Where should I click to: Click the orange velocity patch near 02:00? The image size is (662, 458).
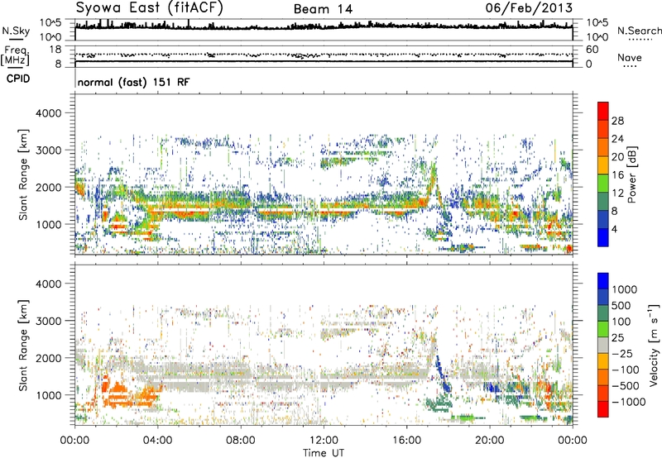coord(118,396)
